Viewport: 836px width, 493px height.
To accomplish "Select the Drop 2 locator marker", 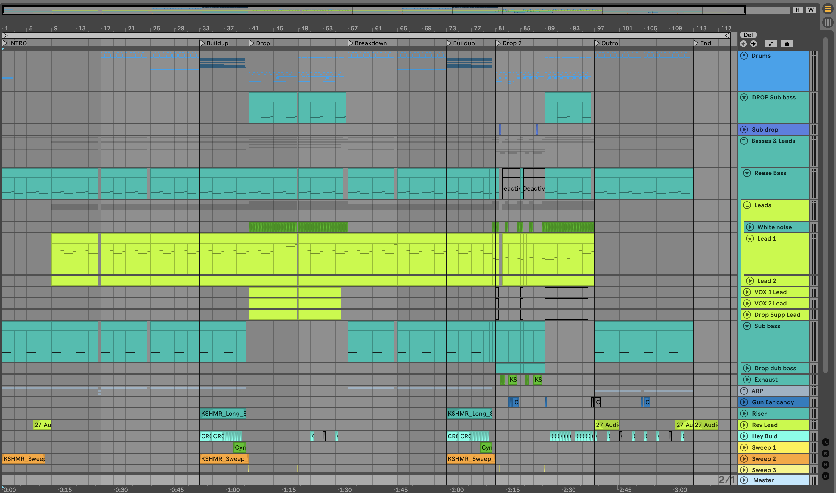I will point(498,43).
